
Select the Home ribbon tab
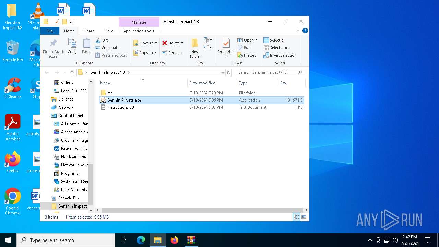click(x=69, y=31)
